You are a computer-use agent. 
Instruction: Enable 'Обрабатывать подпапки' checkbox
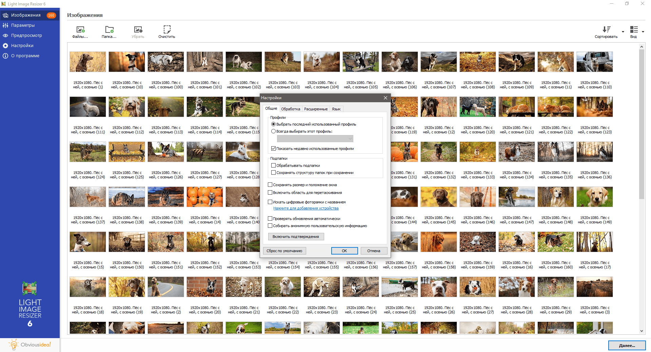(273, 166)
